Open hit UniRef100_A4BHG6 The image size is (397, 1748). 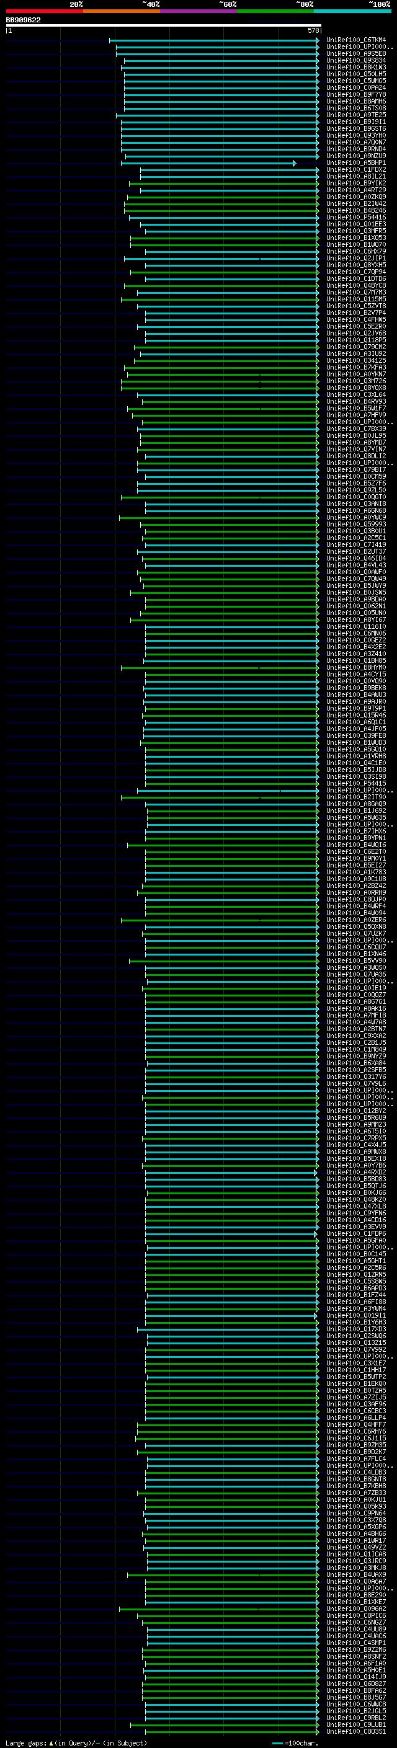click(356, 1533)
